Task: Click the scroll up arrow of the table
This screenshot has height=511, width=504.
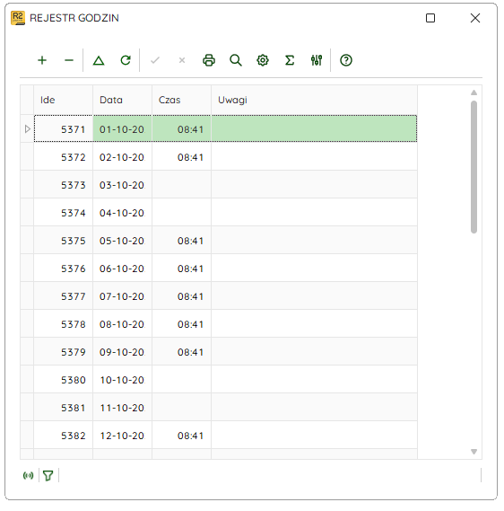Action: (474, 93)
